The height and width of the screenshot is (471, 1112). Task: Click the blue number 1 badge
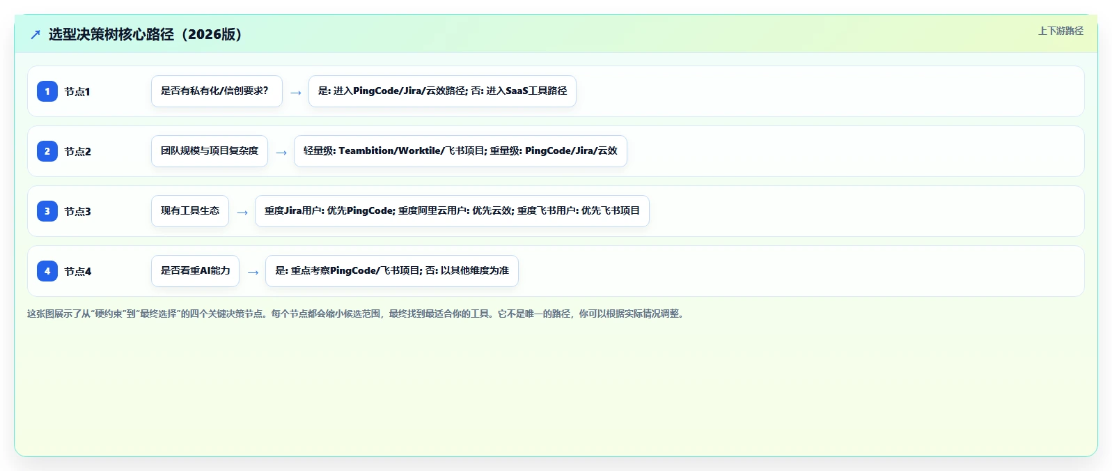(x=47, y=91)
